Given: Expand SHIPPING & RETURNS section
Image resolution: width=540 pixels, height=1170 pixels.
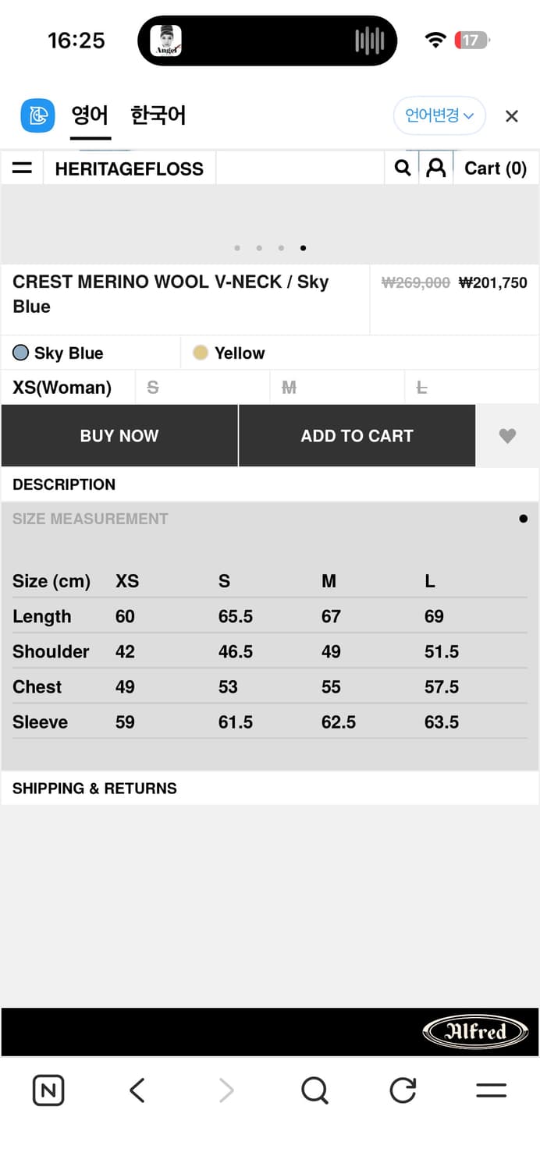Looking at the screenshot, I should [94, 789].
